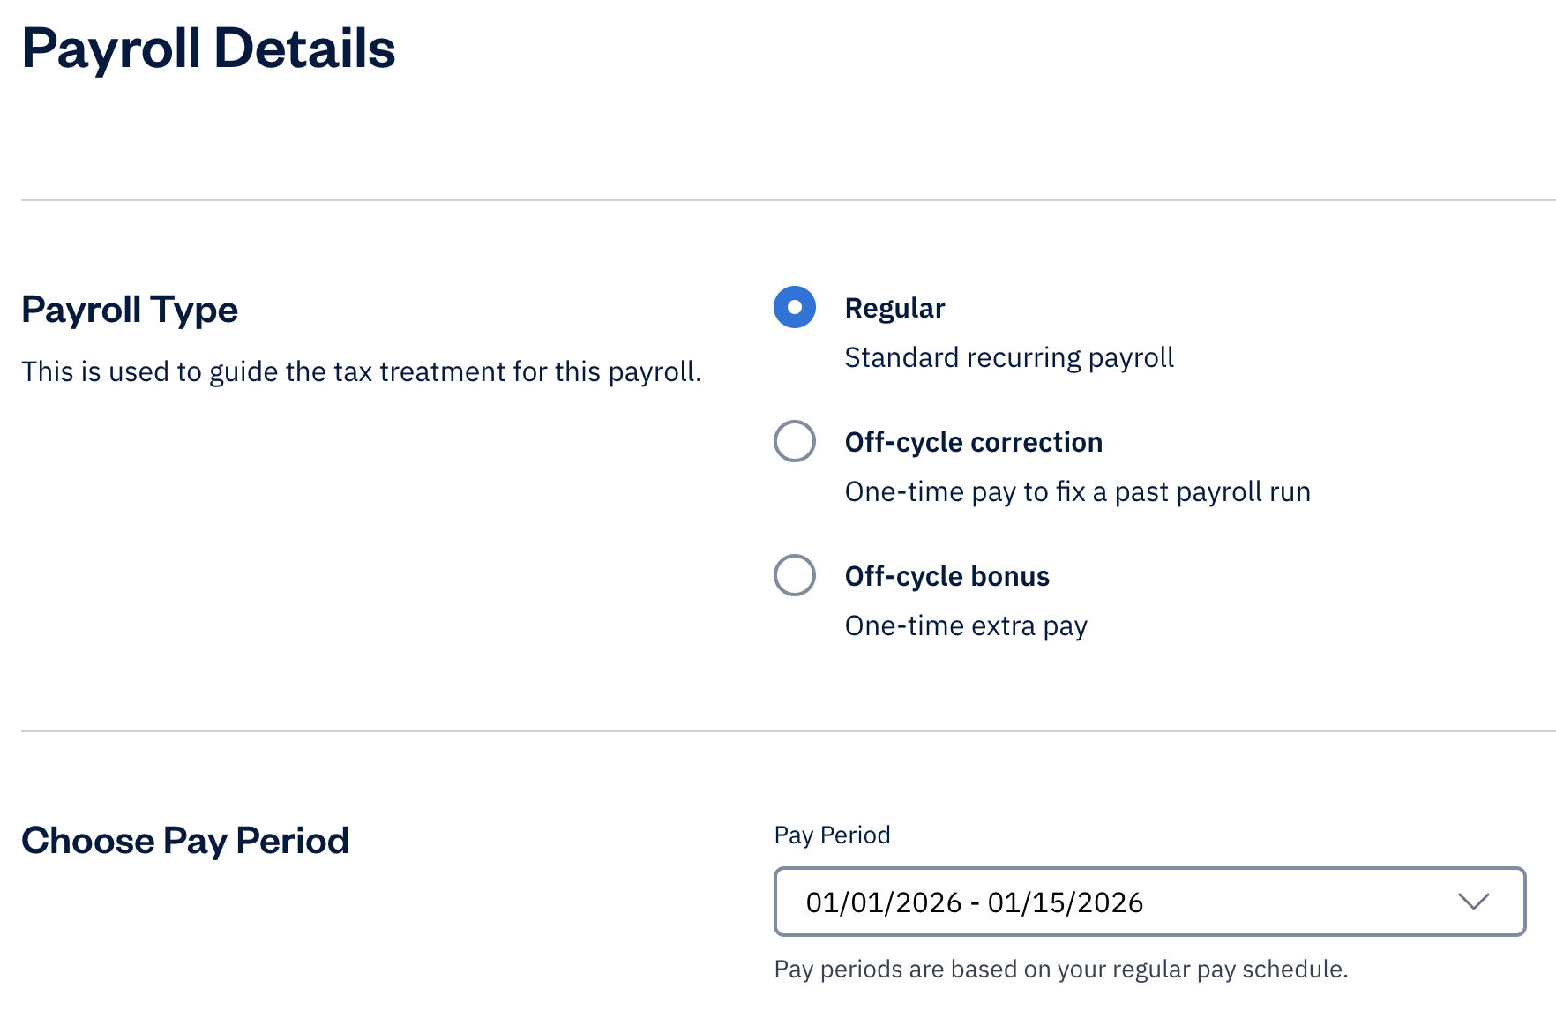1556x1011 pixels.
Task: Click the Choose Pay Period heading
Action: pos(185,840)
